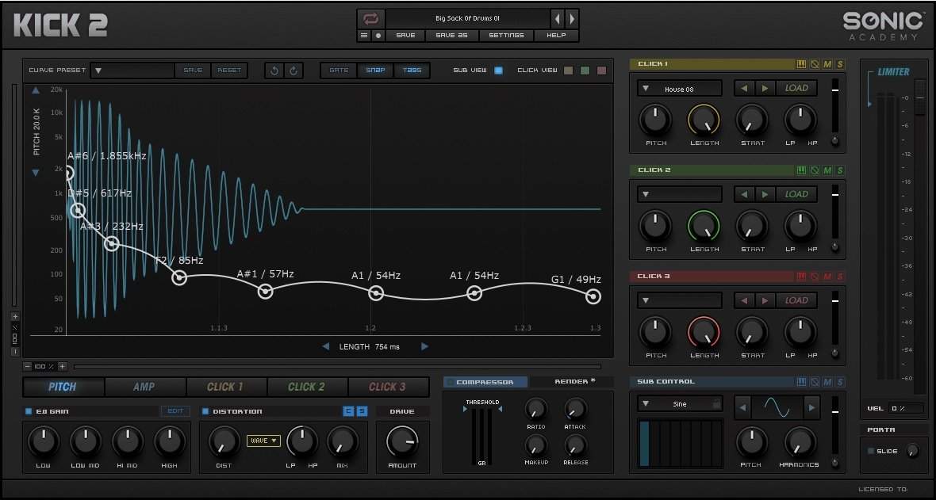The width and height of the screenshot is (936, 500).
Task: Select previous sub waveform with left arrow
Action: 742,408
